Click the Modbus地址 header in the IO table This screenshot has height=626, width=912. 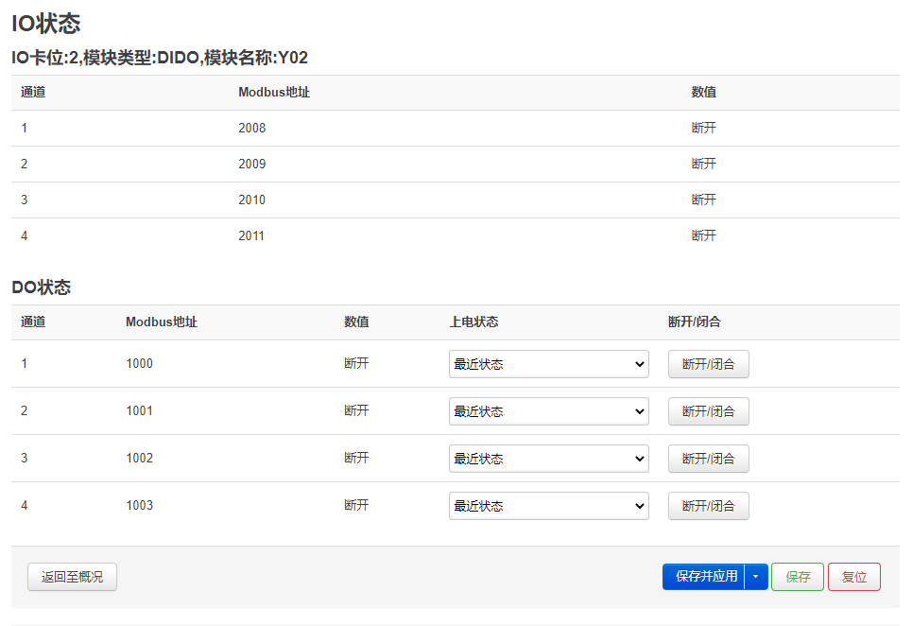click(x=274, y=92)
